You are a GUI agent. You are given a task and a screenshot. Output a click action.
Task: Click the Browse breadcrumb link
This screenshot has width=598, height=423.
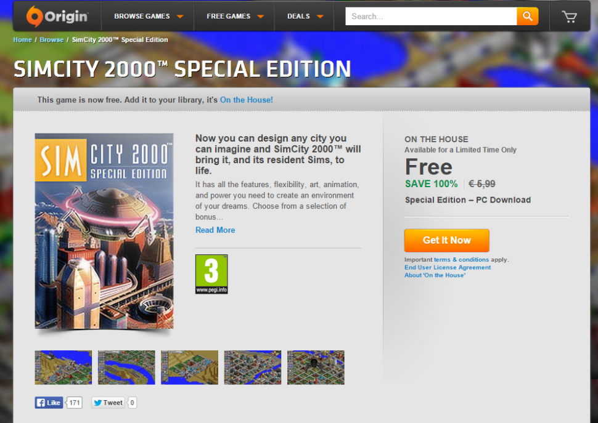[x=52, y=39]
